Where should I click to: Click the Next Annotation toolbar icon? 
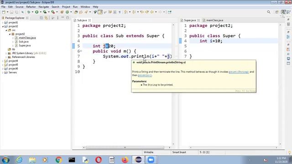click(x=126, y=12)
